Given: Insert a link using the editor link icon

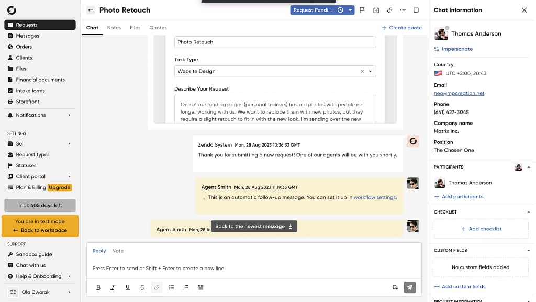Looking at the screenshot, I should click(157, 287).
